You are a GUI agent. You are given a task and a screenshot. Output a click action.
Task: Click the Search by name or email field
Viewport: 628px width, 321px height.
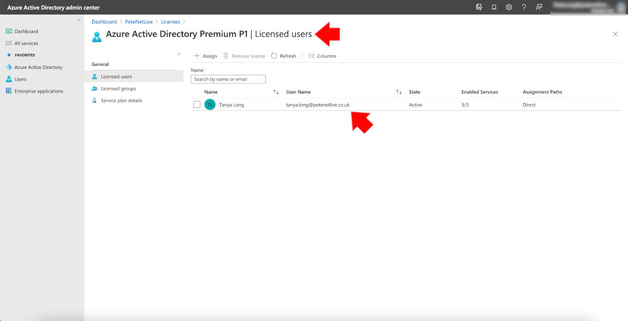(x=228, y=79)
